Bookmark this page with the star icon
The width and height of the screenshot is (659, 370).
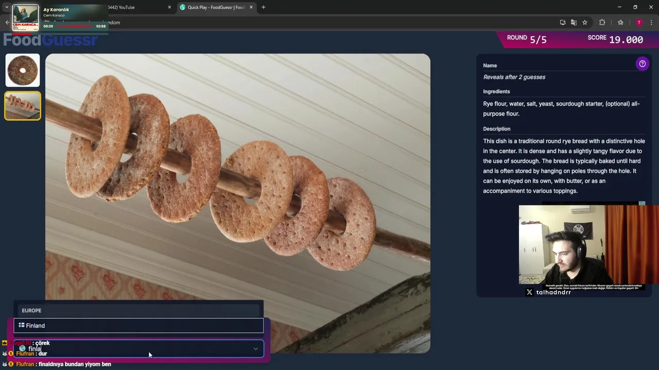[x=585, y=23]
